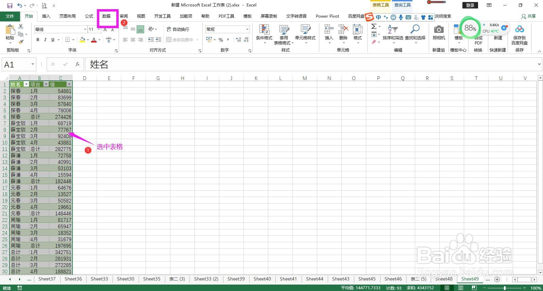The image size is (543, 291).
Task: Switch to the 数据 data tab
Action: pos(106,16)
